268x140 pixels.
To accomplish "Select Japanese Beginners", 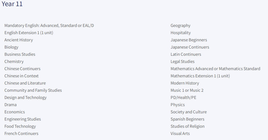I will tap(189, 40).
